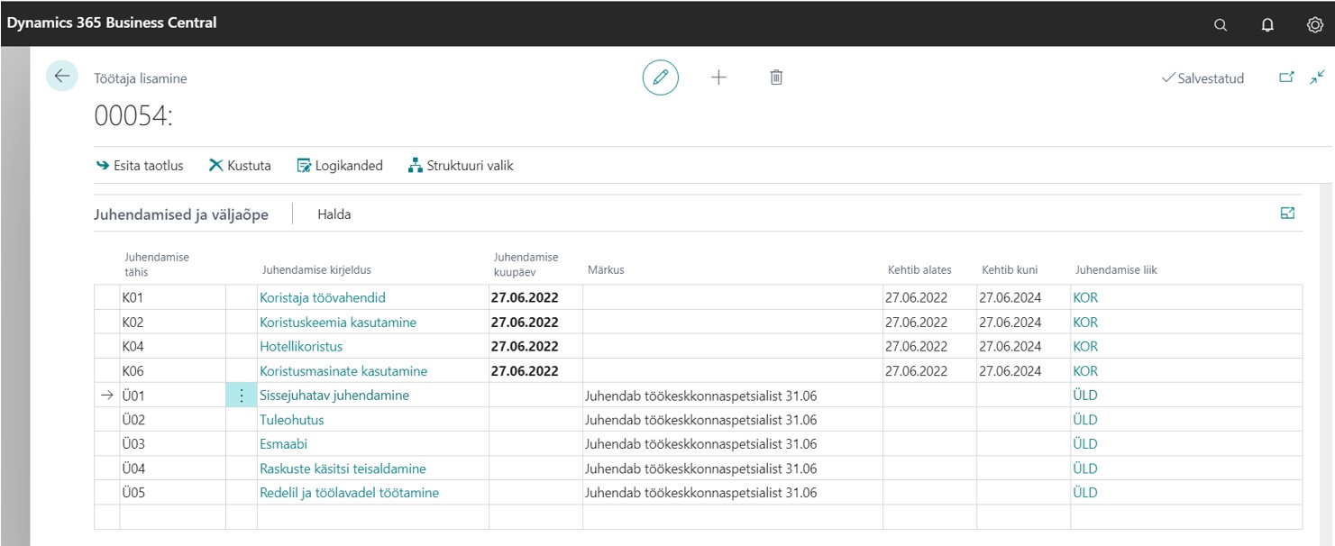This screenshot has height=546, width=1335.
Task: Click Märkus text in Ü05 row
Action: [x=701, y=492]
